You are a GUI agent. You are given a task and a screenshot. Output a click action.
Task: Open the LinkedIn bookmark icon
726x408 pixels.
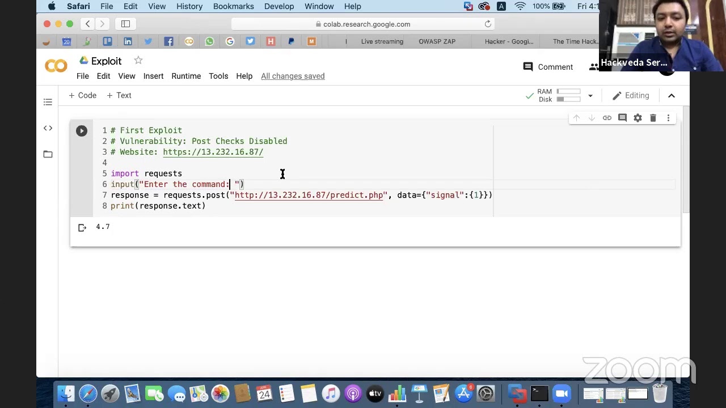point(128,41)
